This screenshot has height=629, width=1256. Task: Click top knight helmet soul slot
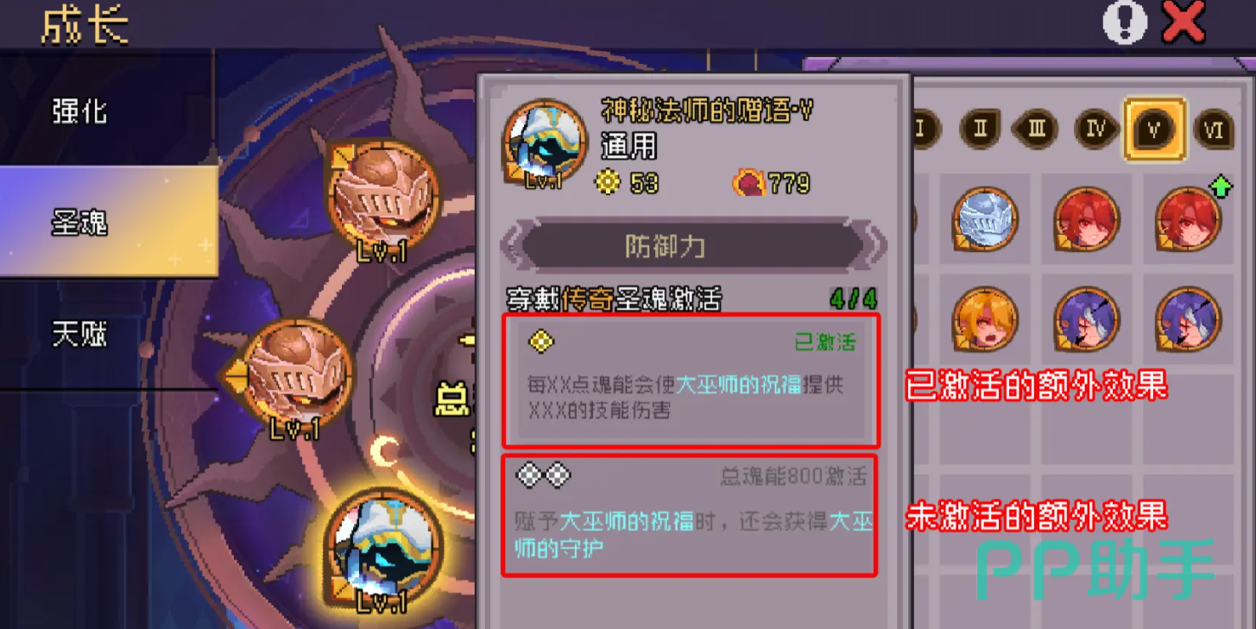382,198
